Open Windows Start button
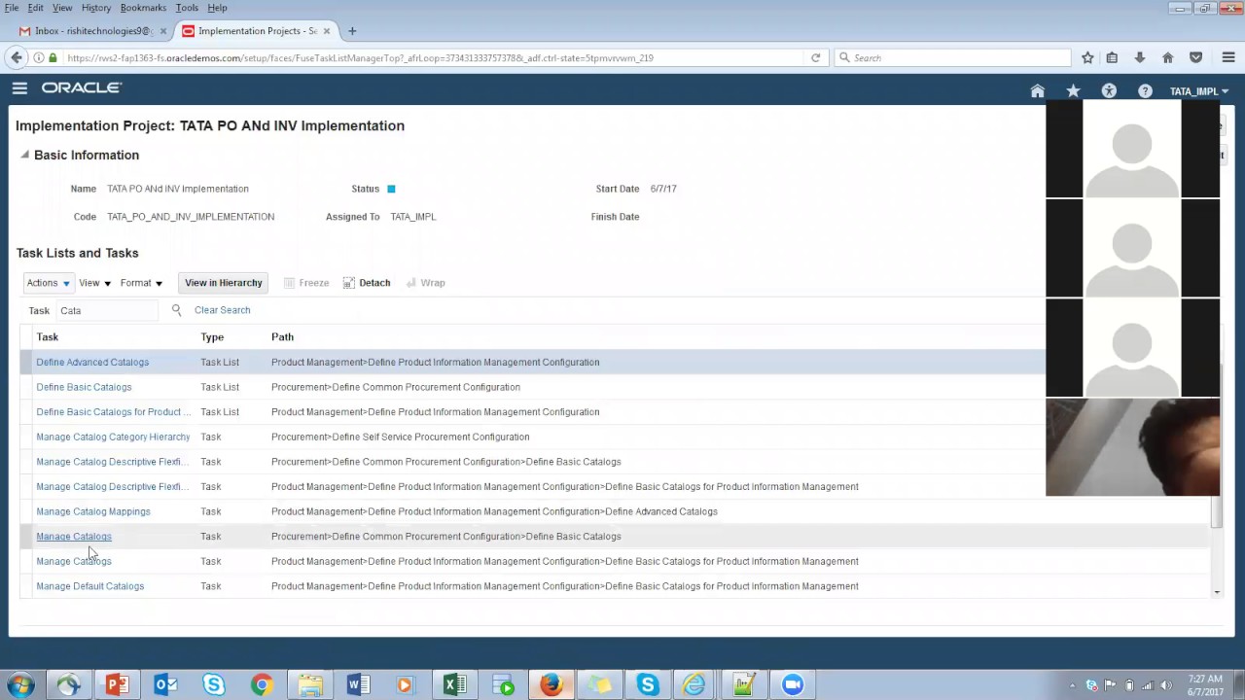This screenshot has height=700, width=1245. tap(20, 685)
